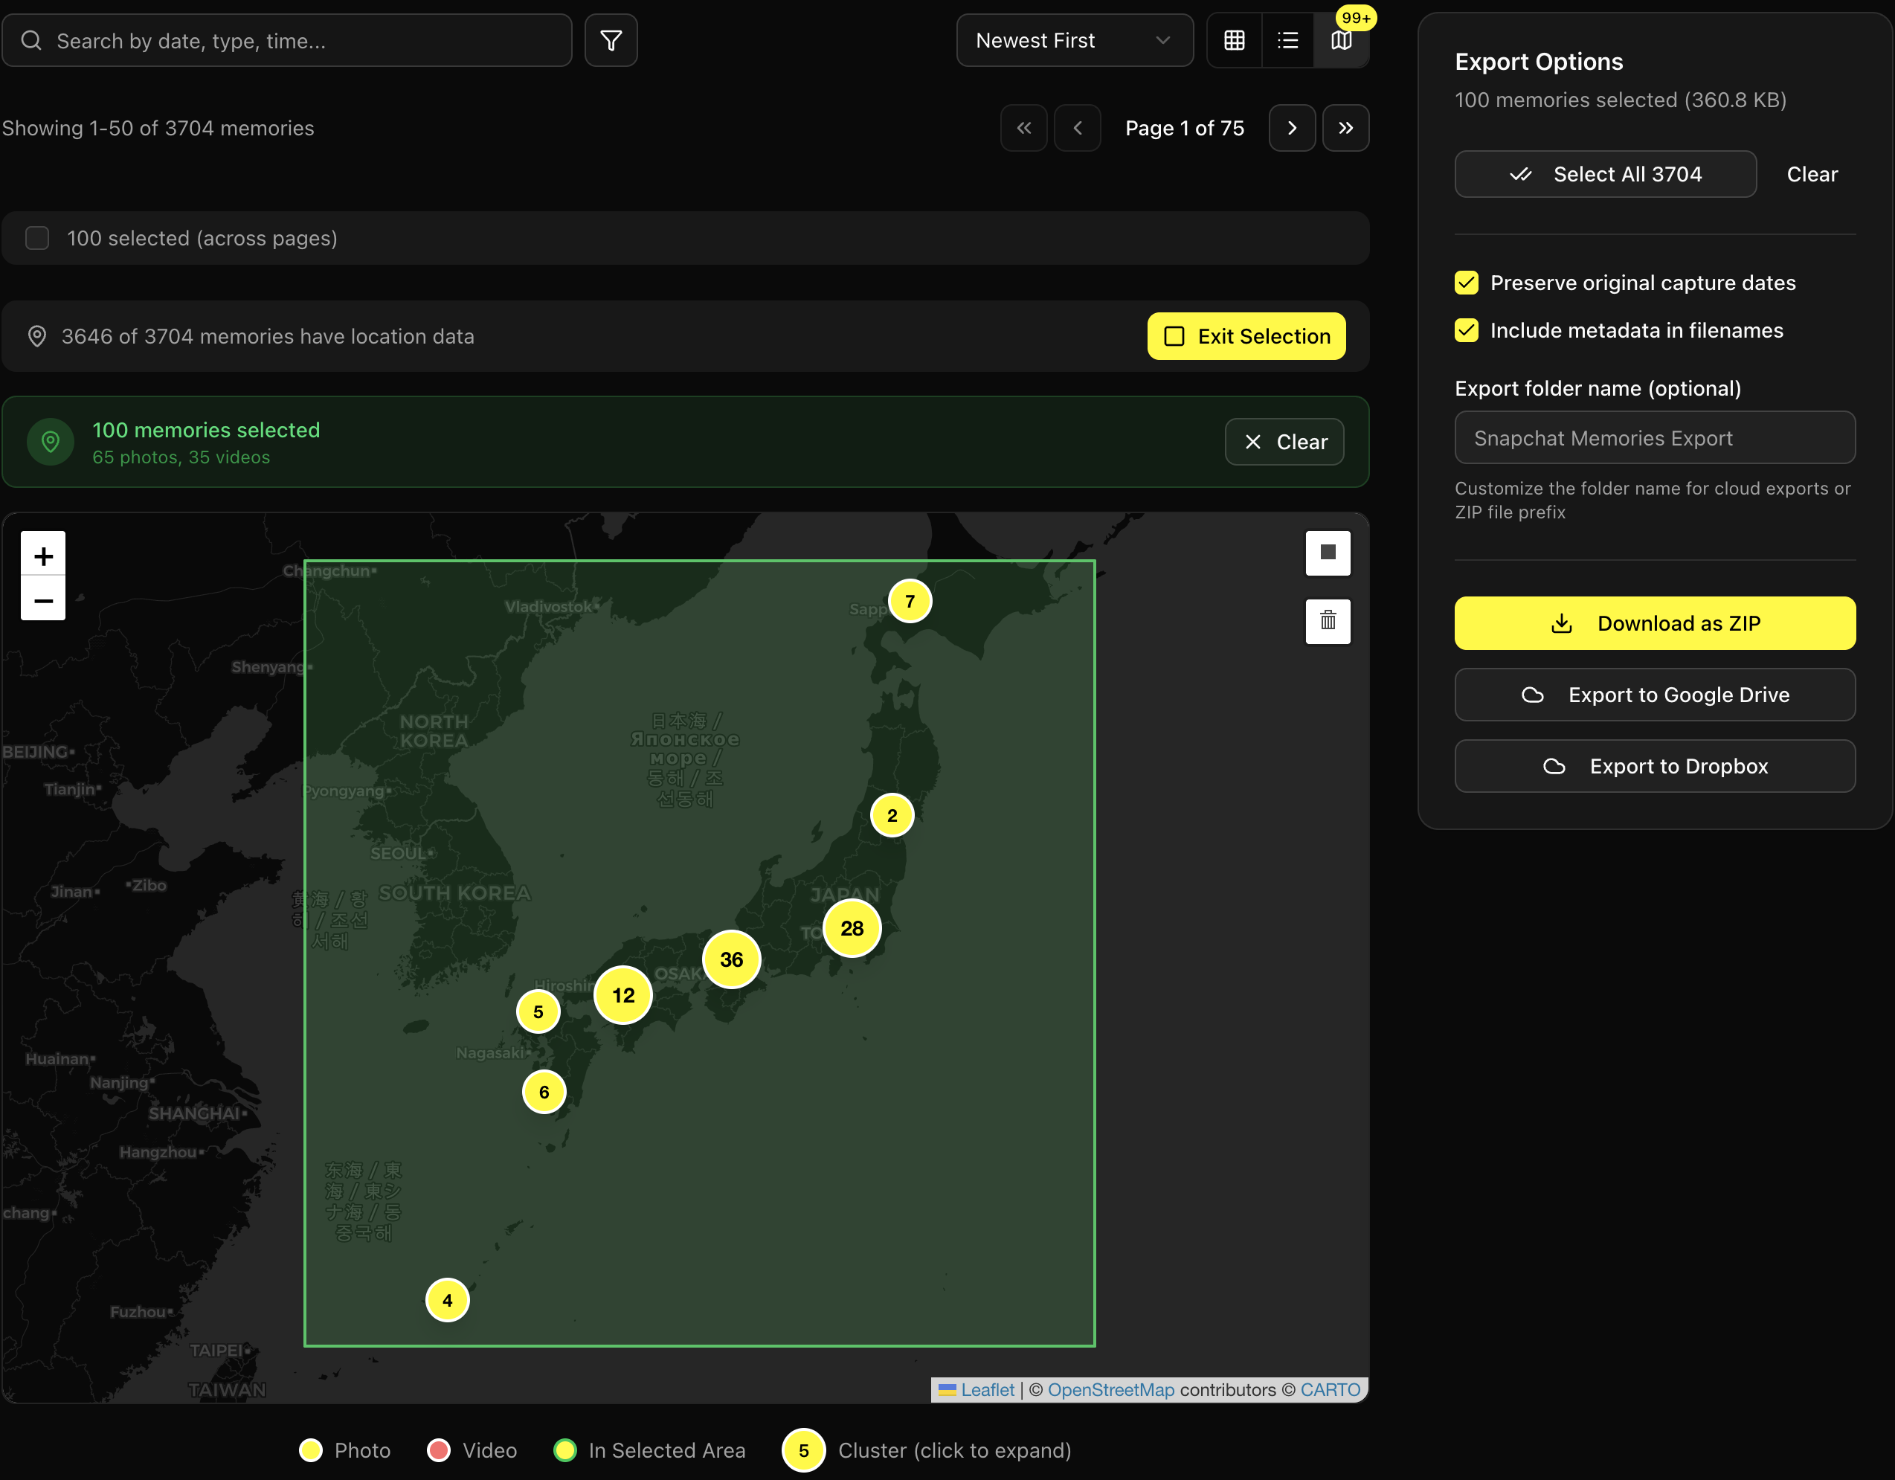Open the Newest First sort dropdown
1895x1480 pixels.
point(1074,40)
